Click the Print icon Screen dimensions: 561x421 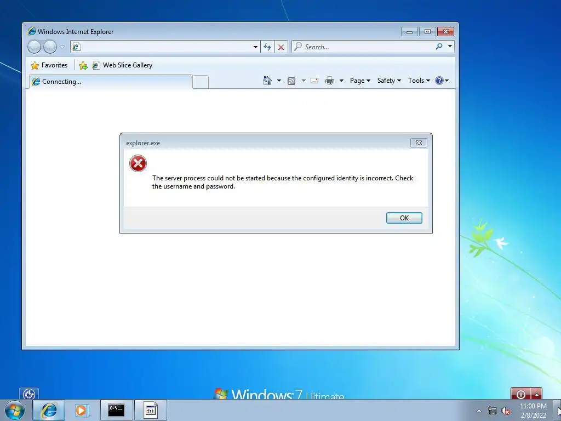(x=329, y=81)
